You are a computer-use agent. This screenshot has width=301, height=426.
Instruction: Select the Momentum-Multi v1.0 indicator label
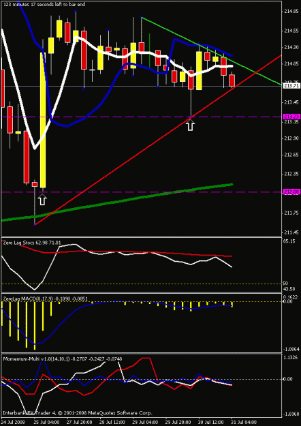pos(63,359)
